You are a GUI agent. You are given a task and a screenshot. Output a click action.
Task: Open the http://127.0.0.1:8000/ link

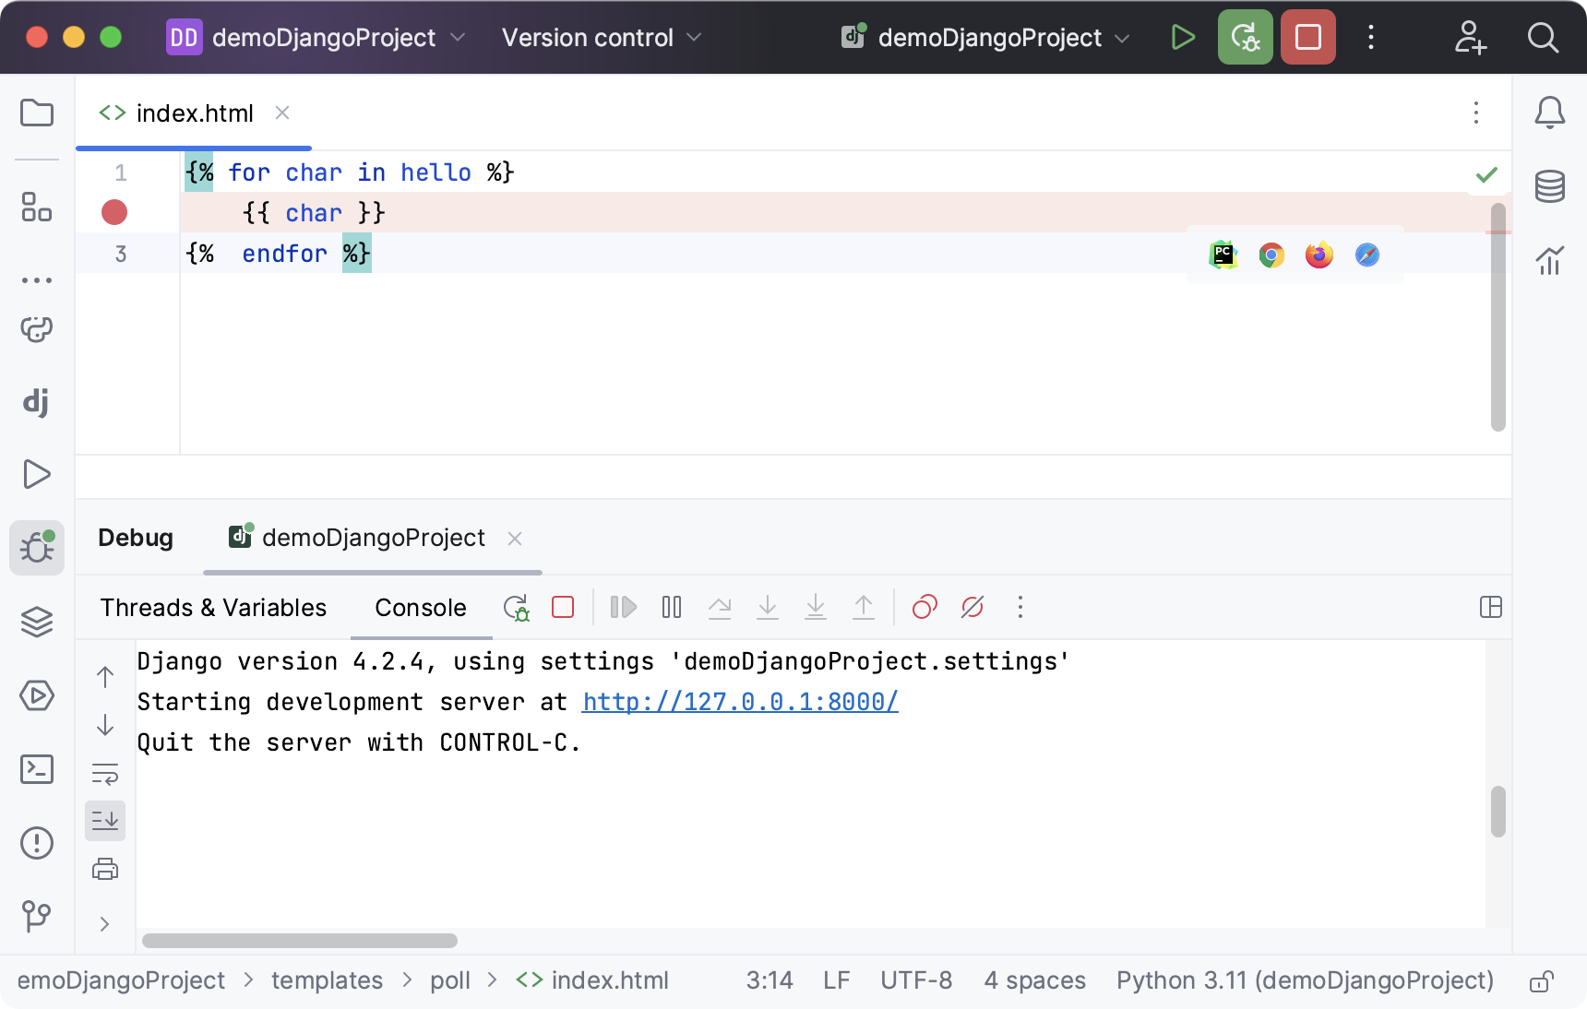(x=738, y=702)
